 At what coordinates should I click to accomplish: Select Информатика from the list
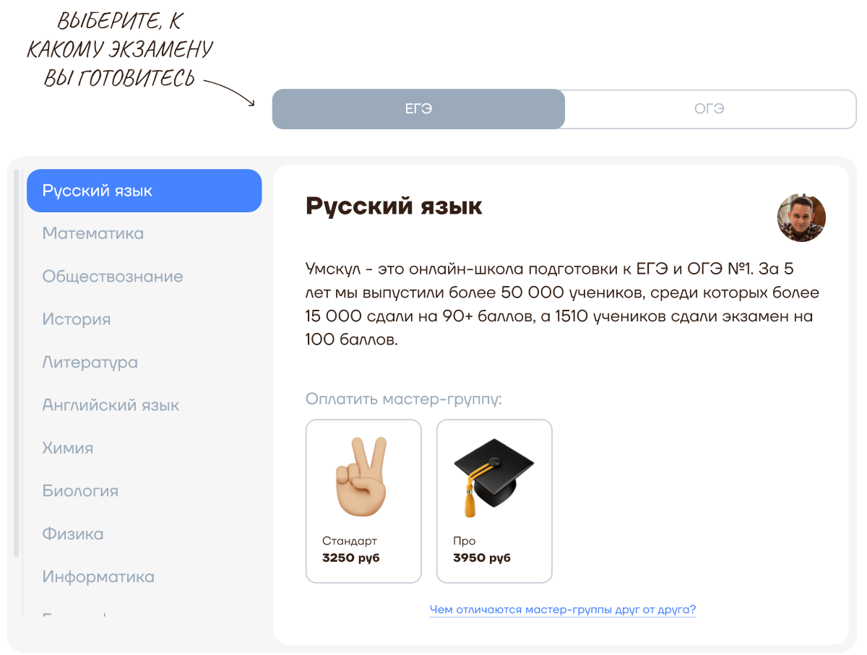98,577
